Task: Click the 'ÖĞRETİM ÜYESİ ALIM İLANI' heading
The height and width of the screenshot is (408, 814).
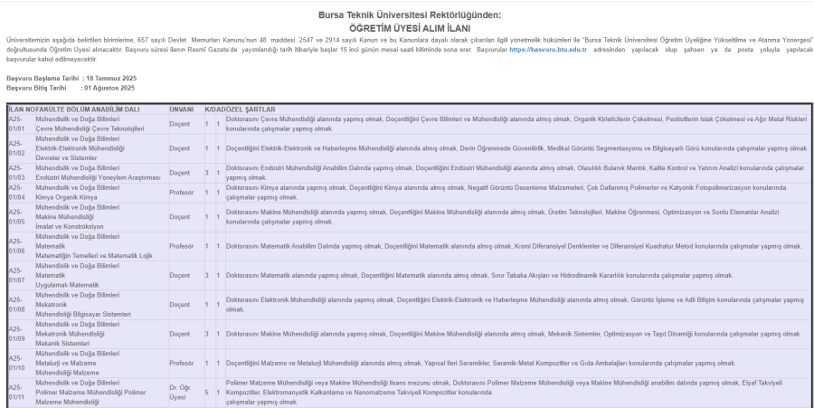Action: click(x=410, y=29)
